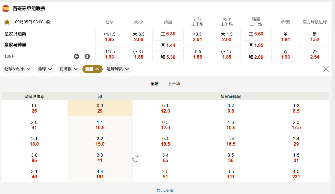335x194 pixels.
Task: Pick score 1-4 at 16.5
Action: point(231,141)
